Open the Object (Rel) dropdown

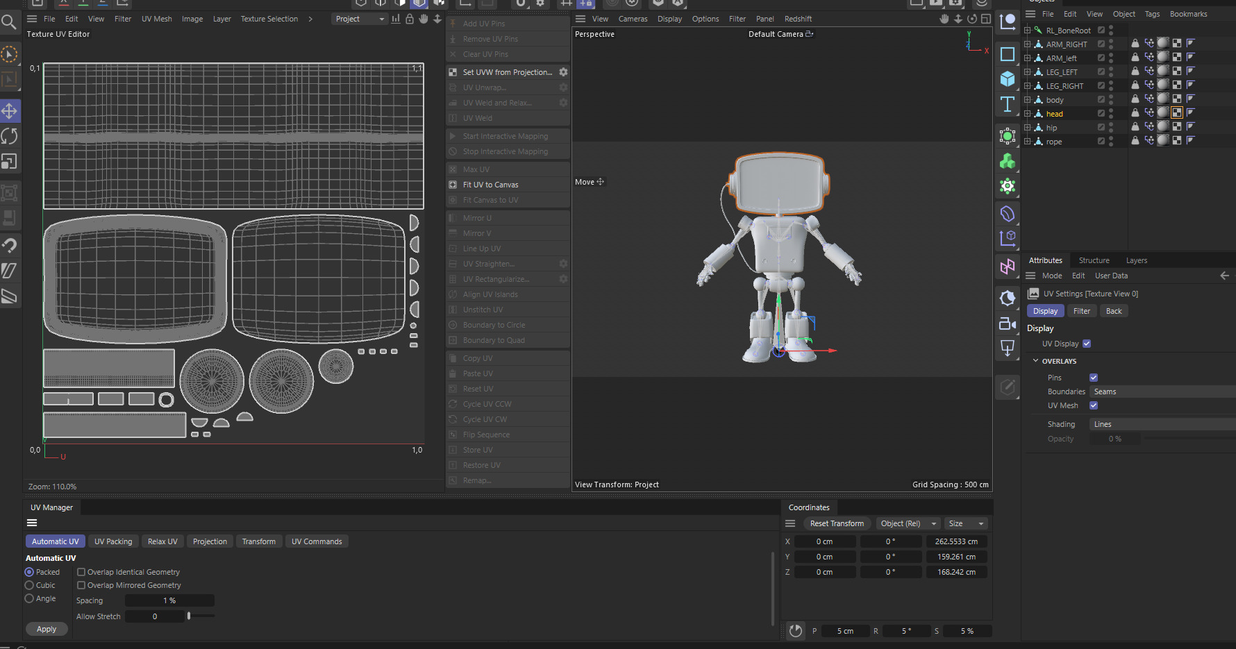[x=907, y=523]
